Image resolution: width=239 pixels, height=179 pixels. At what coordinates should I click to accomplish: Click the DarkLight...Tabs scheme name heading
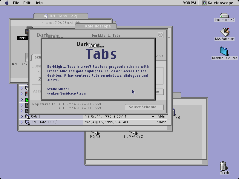106,36
